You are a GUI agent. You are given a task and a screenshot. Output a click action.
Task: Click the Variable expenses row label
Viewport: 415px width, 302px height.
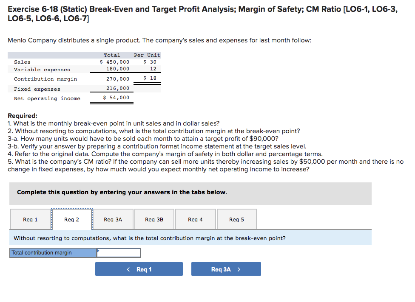(x=42, y=70)
